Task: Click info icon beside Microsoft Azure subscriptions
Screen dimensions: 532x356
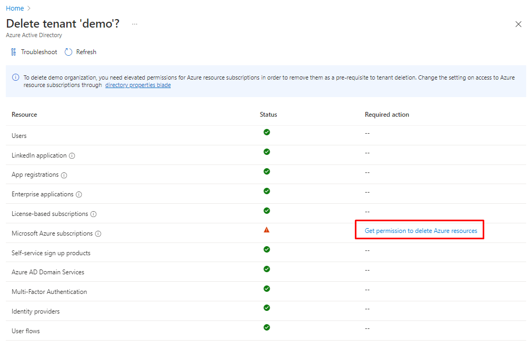Action: (98, 234)
